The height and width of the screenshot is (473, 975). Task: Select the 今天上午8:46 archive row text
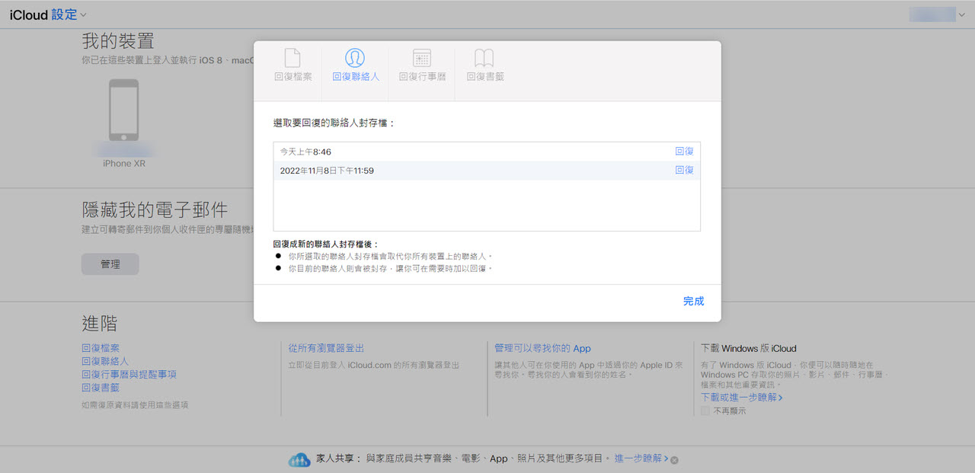coord(305,152)
